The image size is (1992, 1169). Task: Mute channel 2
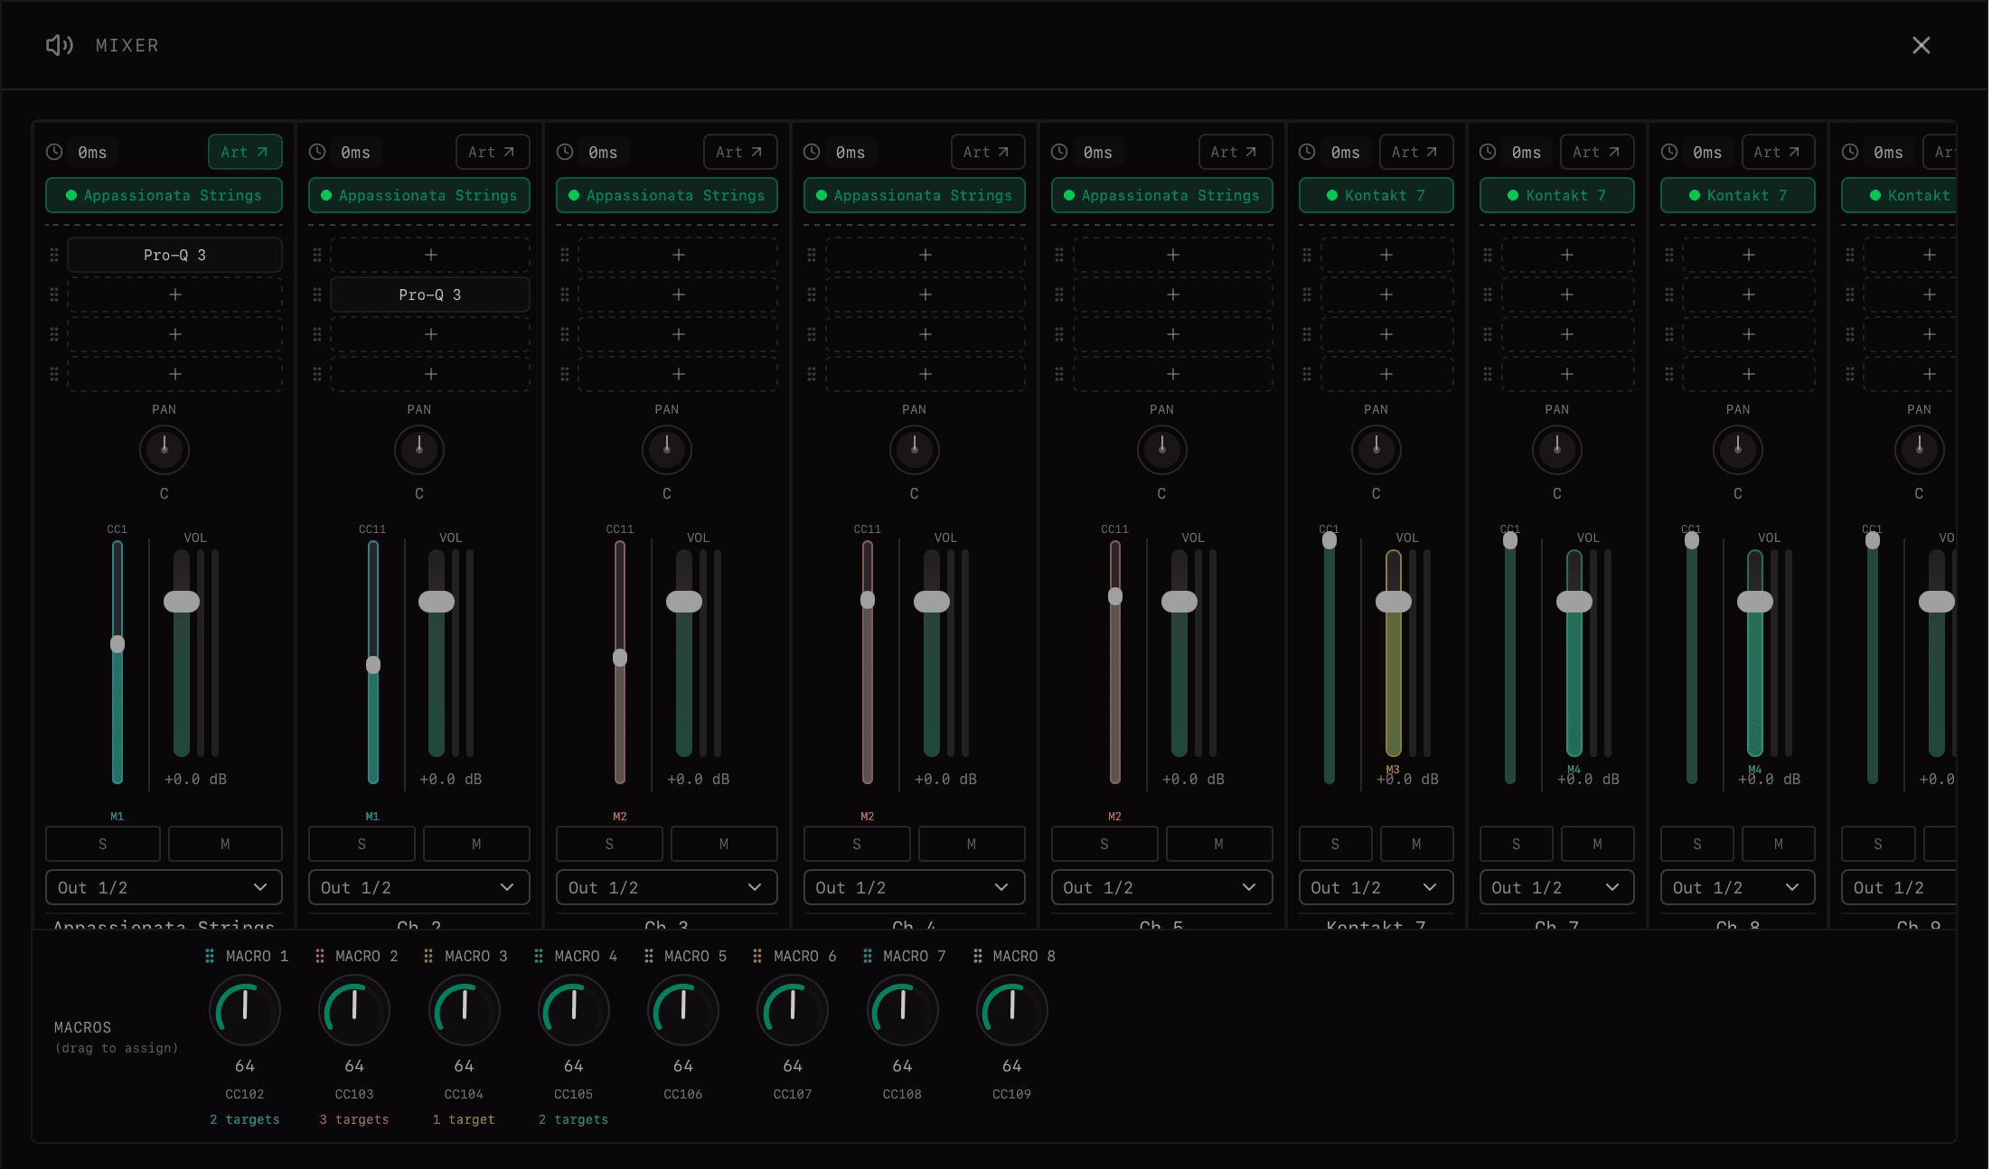click(x=476, y=843)
